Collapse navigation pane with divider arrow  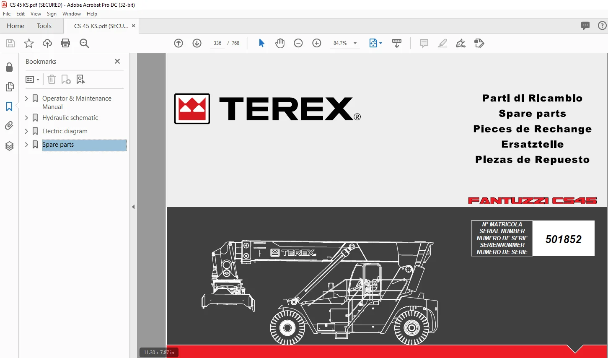[133, 207]
